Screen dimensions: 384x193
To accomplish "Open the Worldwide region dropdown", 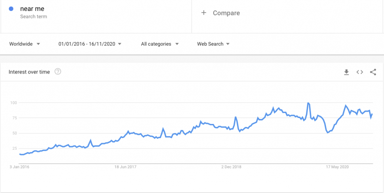I will pos(25,44).
